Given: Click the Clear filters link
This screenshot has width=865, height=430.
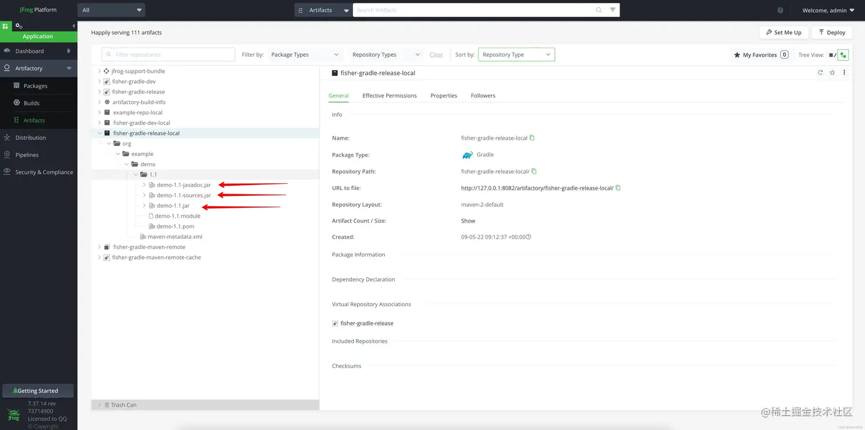Looking at the screenshot, I should [x=436, y=55].
